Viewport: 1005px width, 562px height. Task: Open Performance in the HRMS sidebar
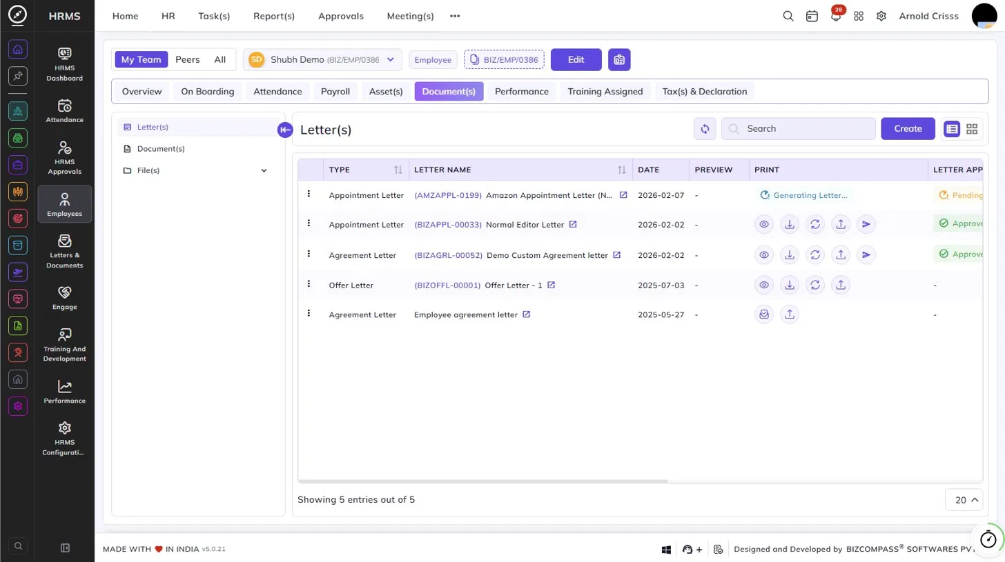65,392
